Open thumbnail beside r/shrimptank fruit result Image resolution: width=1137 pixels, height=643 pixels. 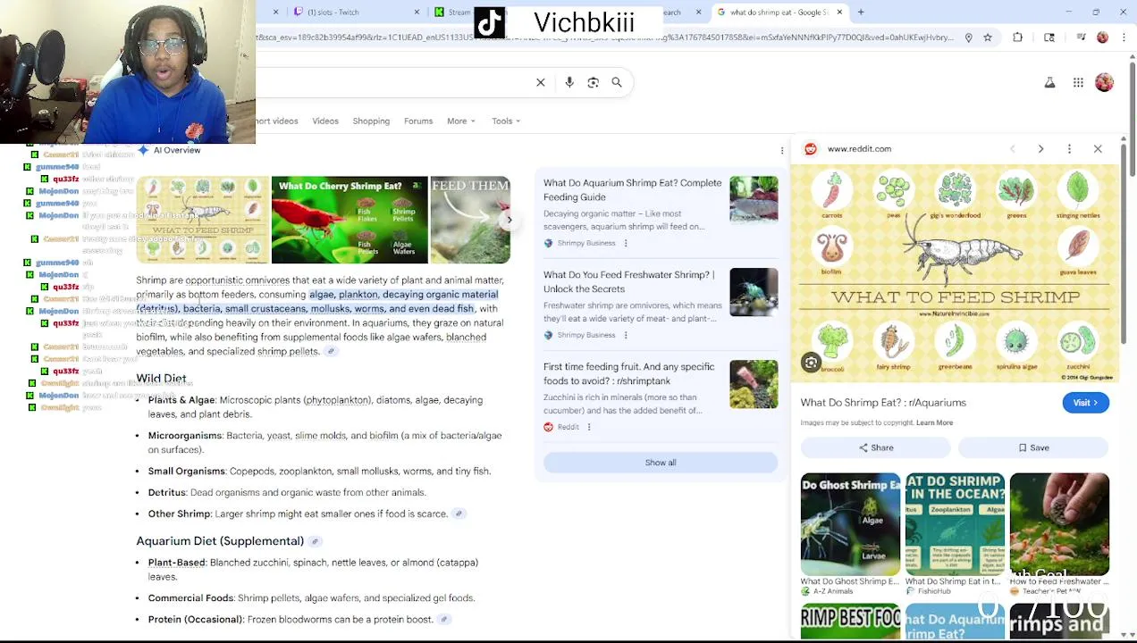click(x=754, y=384)
